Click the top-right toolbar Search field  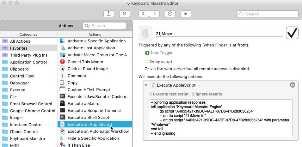point(268,14)
